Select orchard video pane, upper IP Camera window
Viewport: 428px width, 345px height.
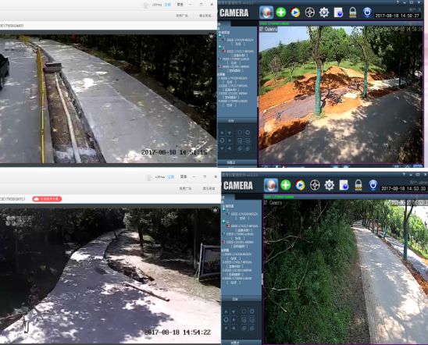(341, 95)
